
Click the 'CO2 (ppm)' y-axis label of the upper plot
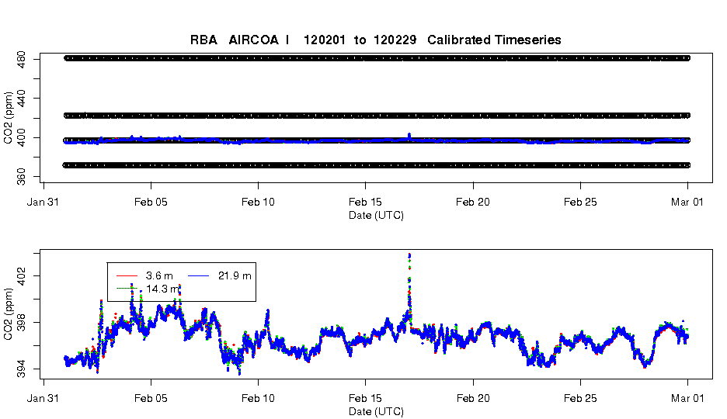coord(8,118)
